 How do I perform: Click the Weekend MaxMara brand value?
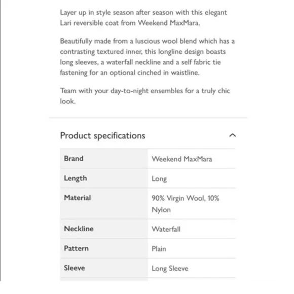pyautogui.click(x=181, y=159)
